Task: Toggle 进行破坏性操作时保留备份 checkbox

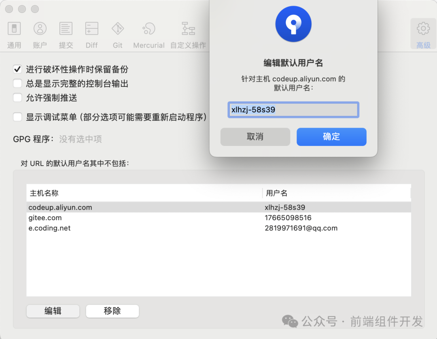Action: (x=17, y=69)
